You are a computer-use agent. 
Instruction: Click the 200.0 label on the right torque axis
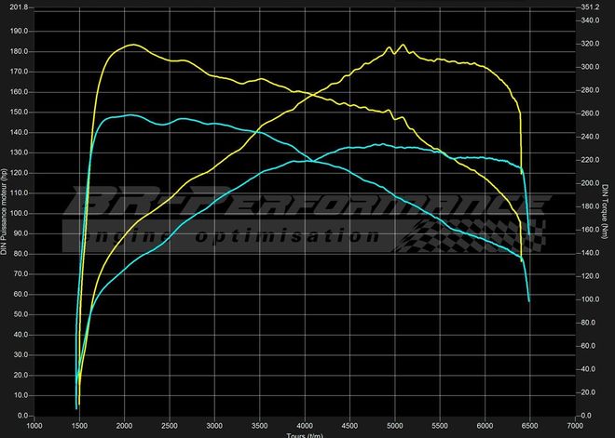[x=589, y=183]
